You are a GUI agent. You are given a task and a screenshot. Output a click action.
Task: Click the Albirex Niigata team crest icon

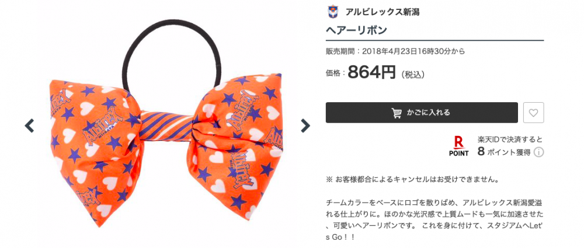(332, 12)
